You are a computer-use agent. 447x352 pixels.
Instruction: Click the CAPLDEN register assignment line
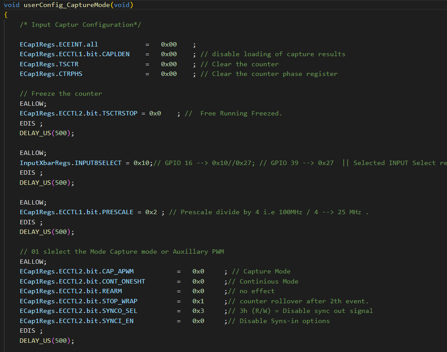[75, 54]
